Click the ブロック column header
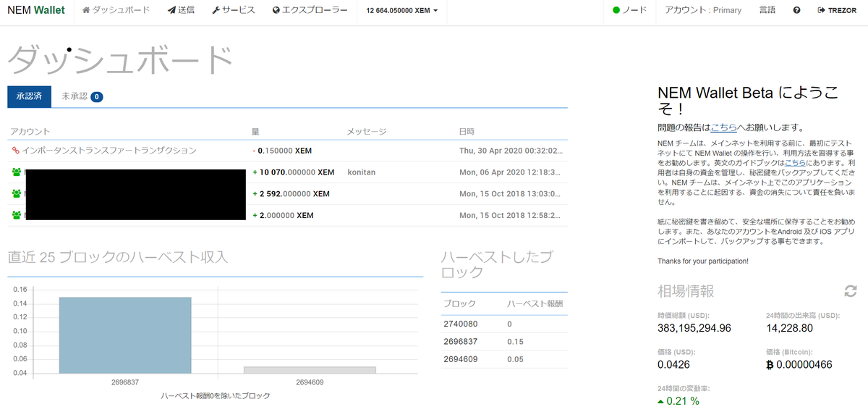The width and height of the screenshot is (868, 420). click(460, 303)
